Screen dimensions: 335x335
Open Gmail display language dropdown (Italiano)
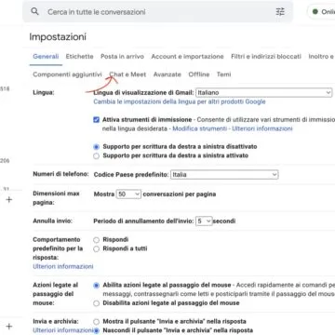tap(264, 92)
